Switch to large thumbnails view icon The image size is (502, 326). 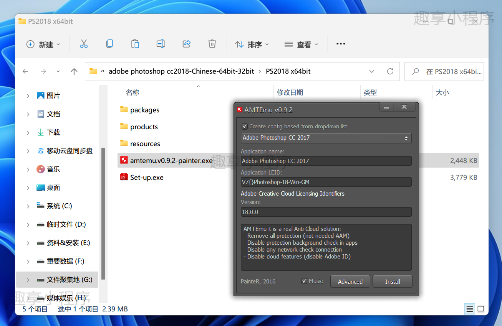click(x=481, y=309)
